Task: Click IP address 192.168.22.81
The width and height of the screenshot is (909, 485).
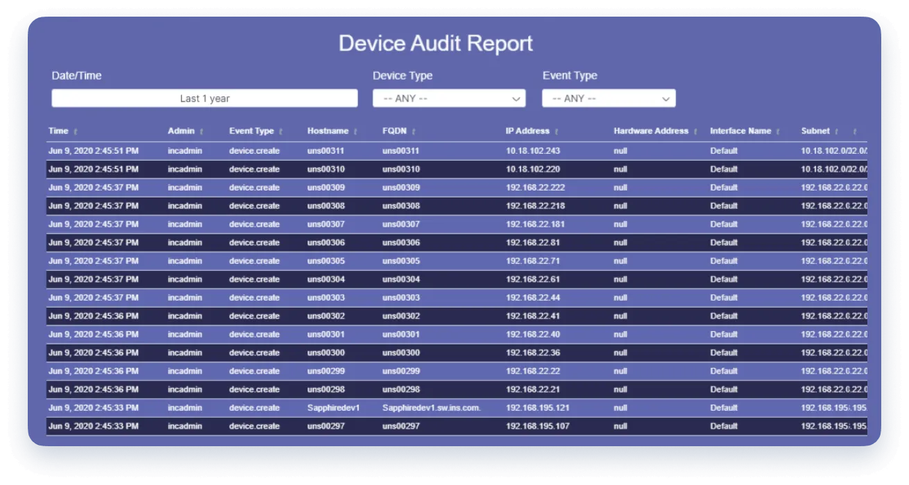Action: point(533,242)
